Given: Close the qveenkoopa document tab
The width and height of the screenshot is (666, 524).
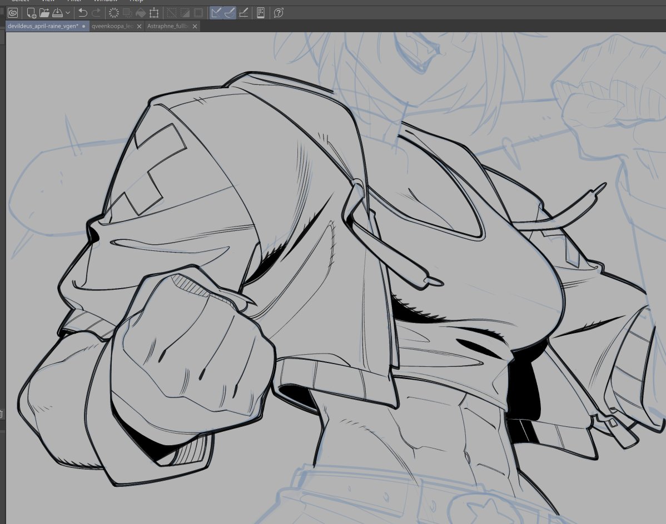Looking at the screenshot, I should (x=139, y=26).
